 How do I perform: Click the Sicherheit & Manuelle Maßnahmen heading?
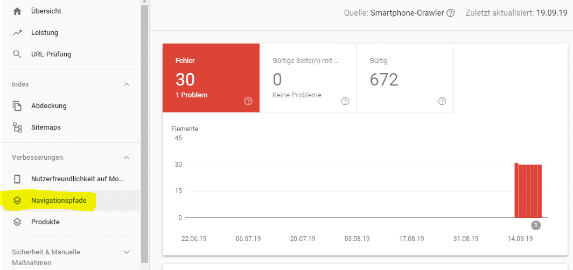click(x=46, y=257)
